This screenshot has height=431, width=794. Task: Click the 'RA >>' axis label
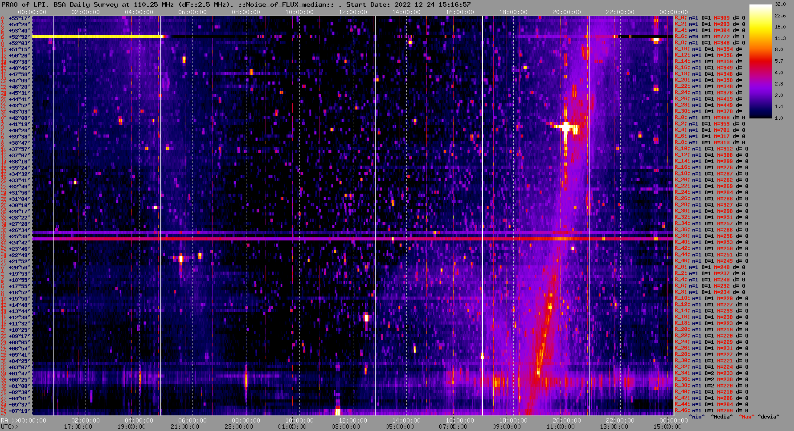point(8,420)
